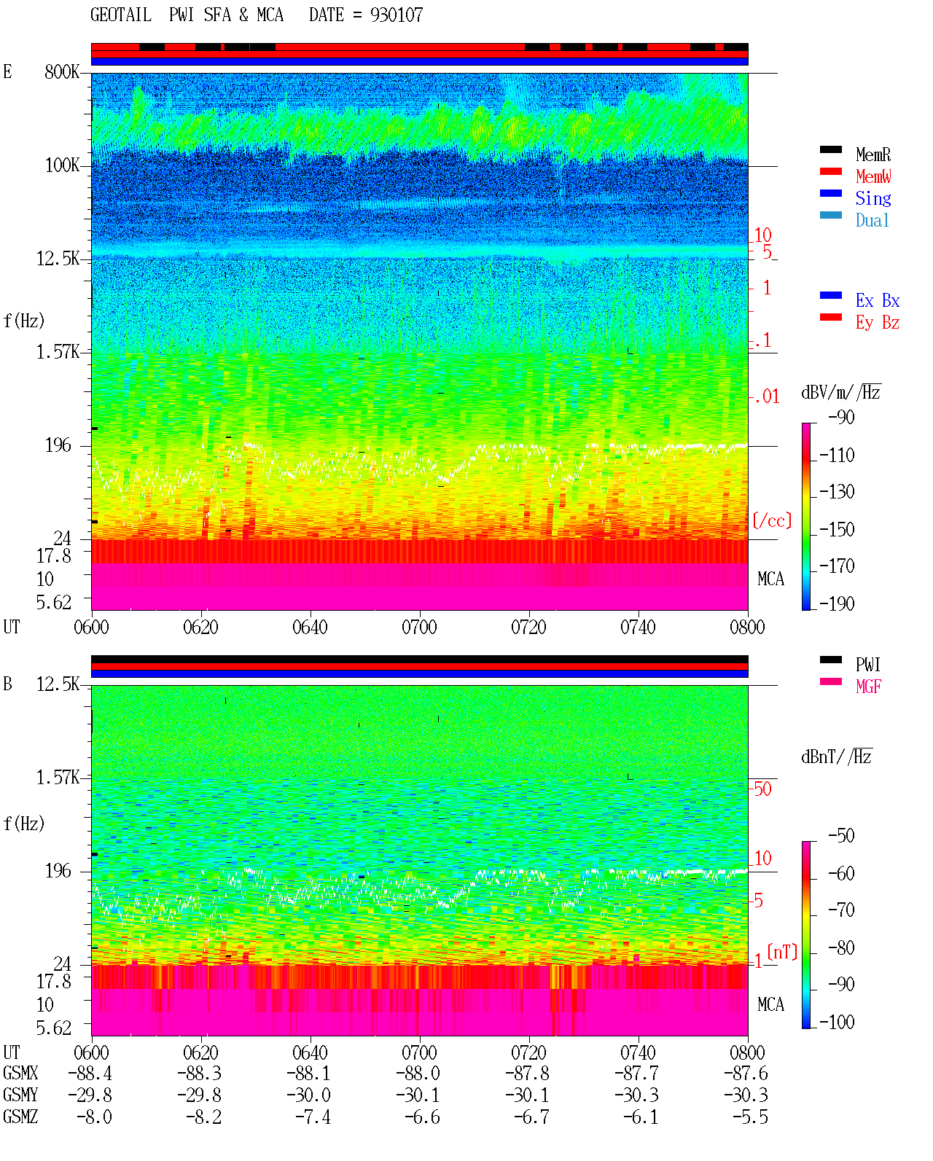This screenshot has height=1161, width=933.
Task: Click the red MemW legend swatch
Action: (831, 172)
